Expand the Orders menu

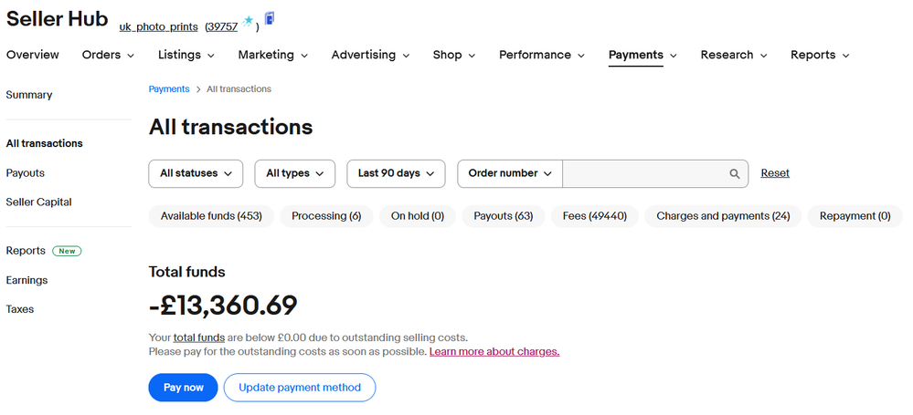pos(109,55)
